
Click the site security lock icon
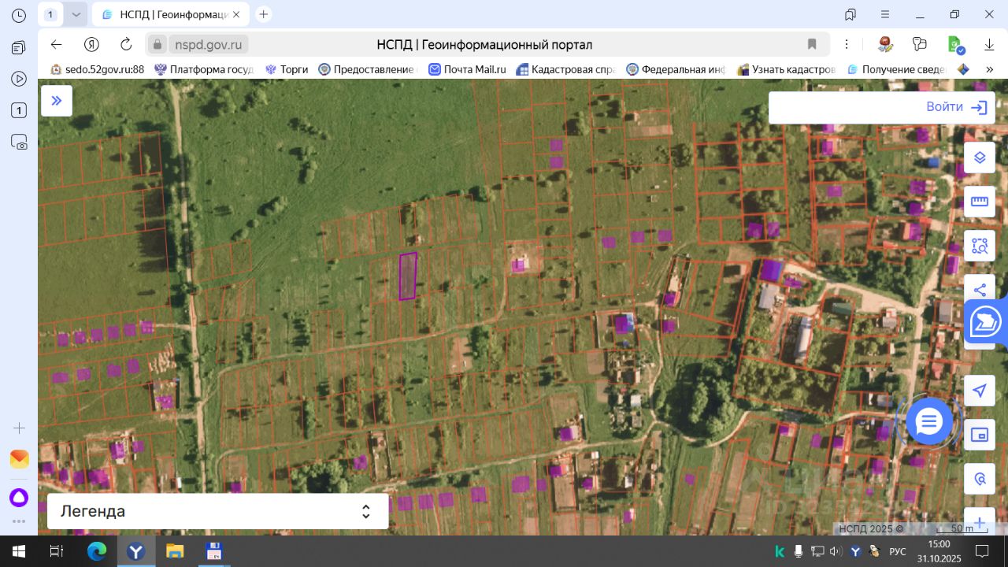click(157, 45)
